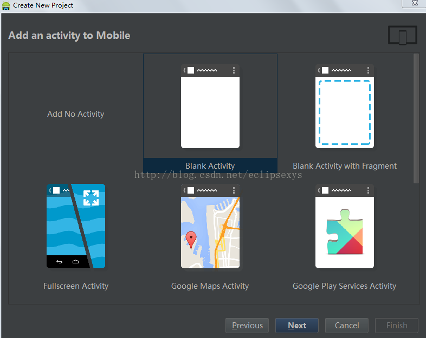426x338 pixels.
Task: Click the Fullscreen Activity label
Action: pos(76,286)
